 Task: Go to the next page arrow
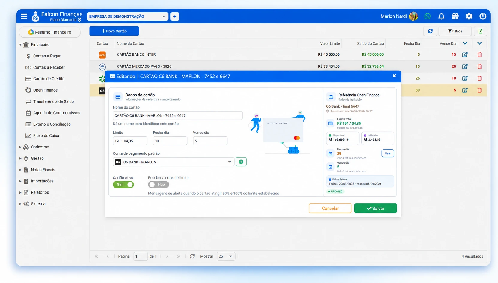167,256
